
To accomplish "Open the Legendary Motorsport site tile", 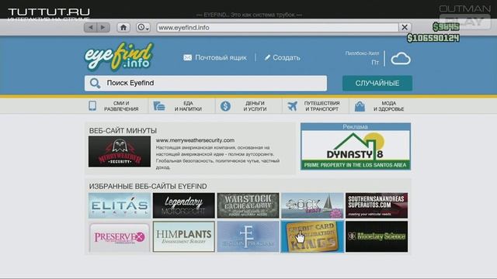I will [184, 205].
